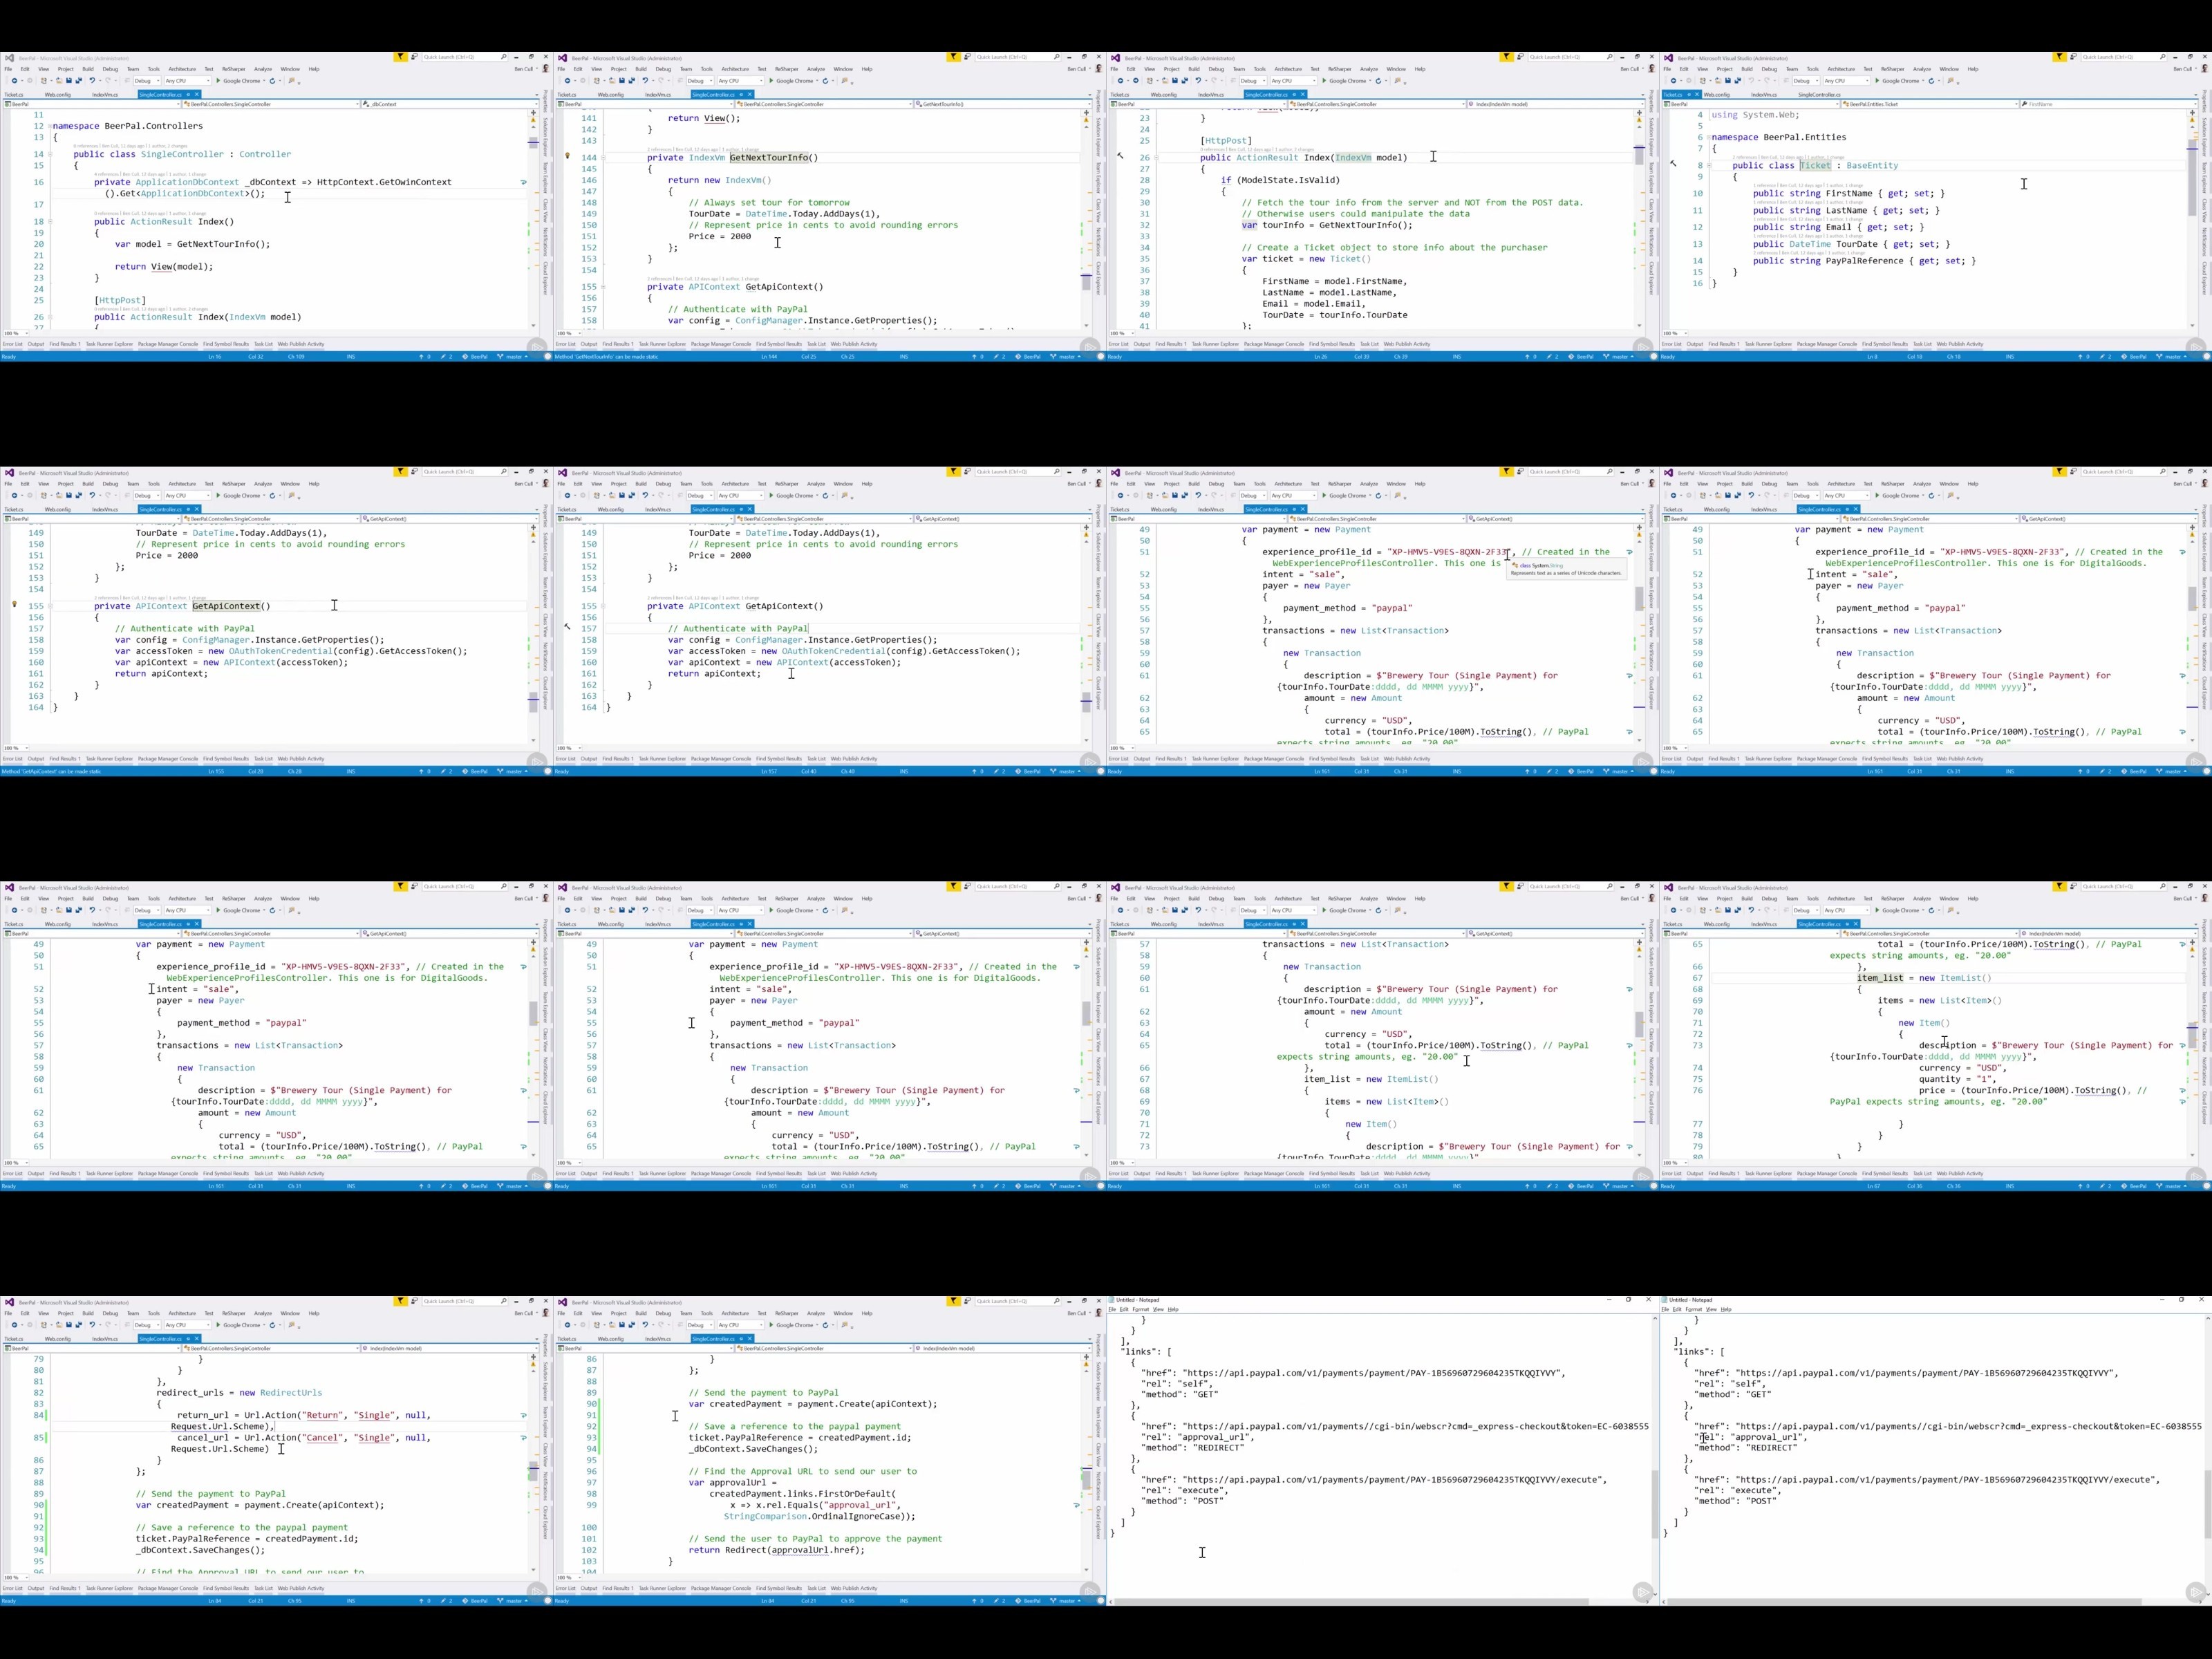
Task: Click vertical scrollbar thumb in redirect_urls window
Action: 533,1471
